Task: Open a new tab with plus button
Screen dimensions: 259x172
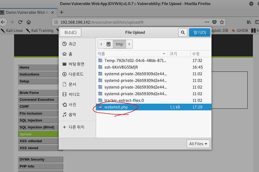Action: coord(62,12)
